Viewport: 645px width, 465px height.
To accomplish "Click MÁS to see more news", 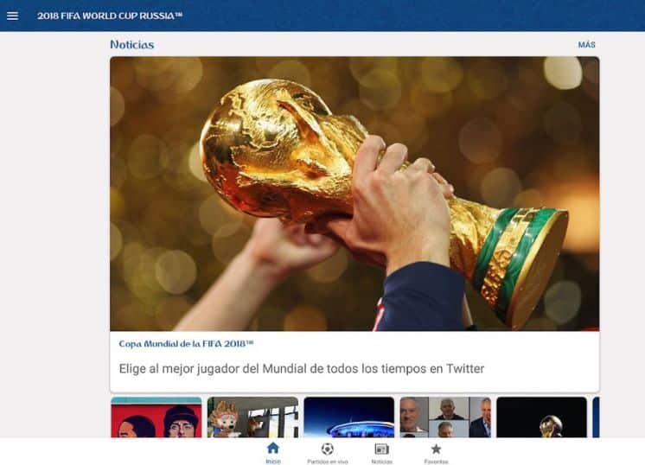I will [586, 45].
